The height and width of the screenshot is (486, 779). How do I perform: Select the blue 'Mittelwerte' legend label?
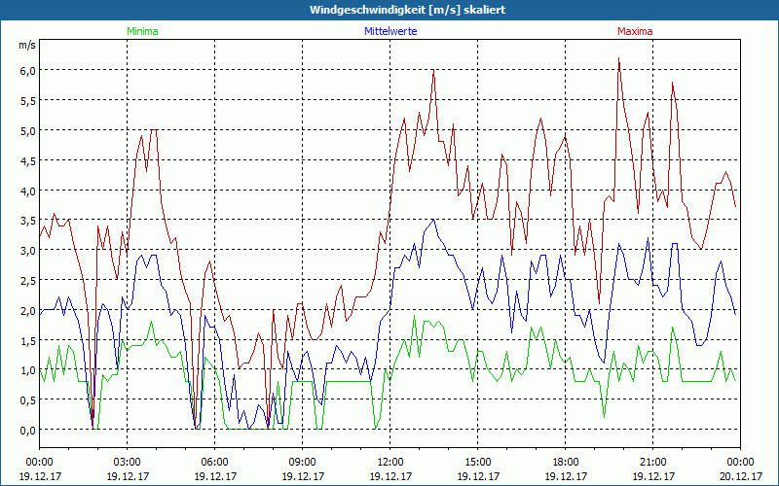coord(390,31)
